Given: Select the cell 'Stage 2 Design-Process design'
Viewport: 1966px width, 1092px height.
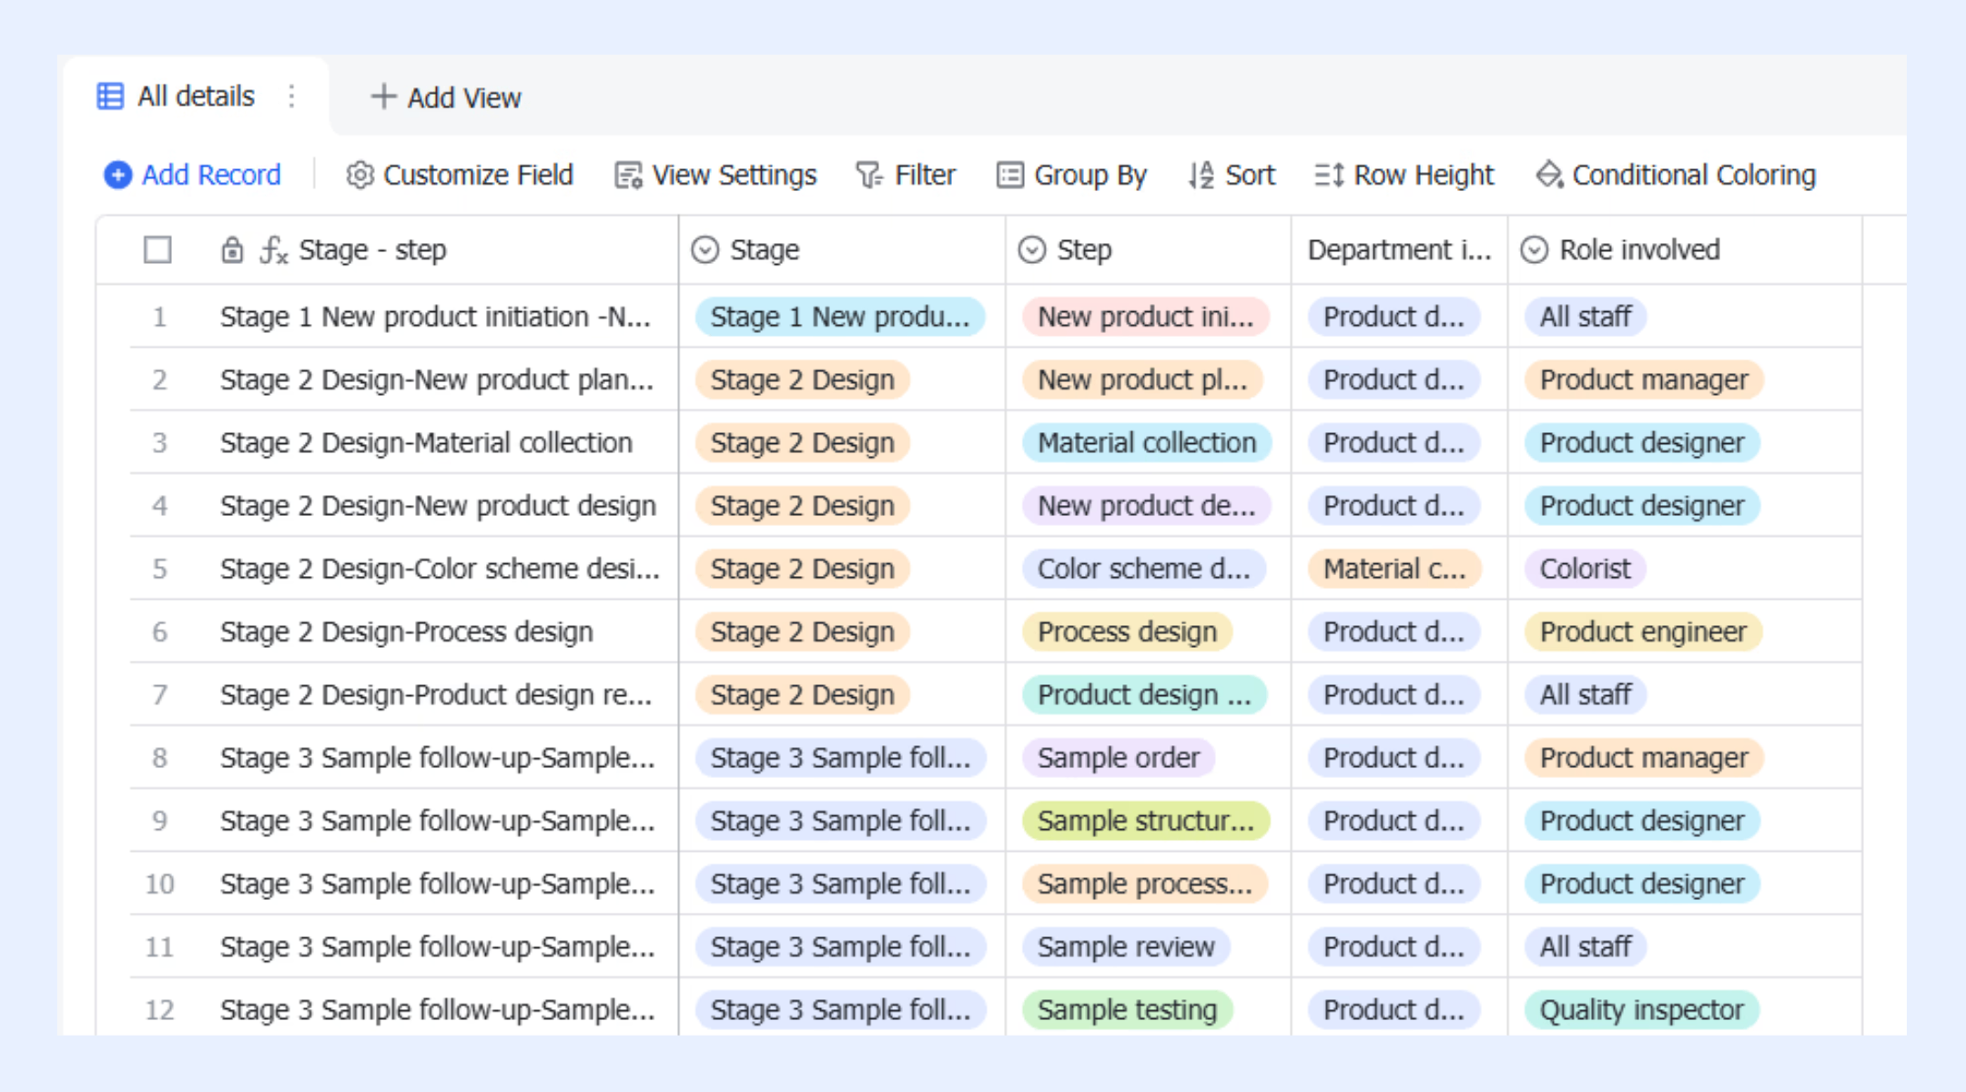Looking at the screenshot, I should click(x=407, y=632).
